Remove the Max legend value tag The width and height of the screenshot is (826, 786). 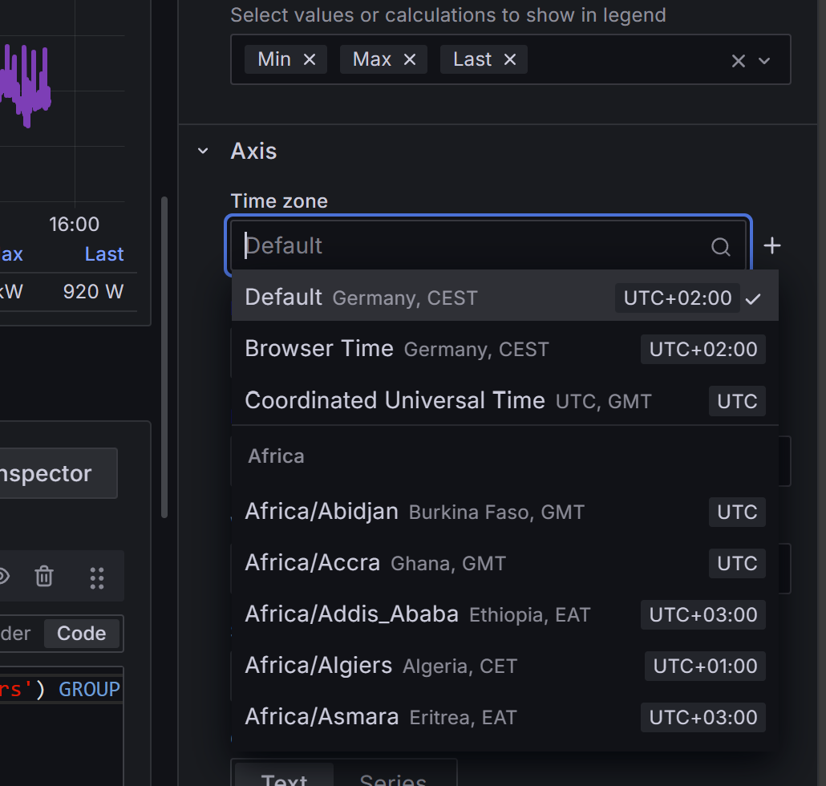410,60
